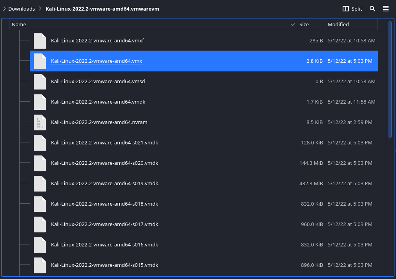Click the .vmsd file icon

(40, 82)
